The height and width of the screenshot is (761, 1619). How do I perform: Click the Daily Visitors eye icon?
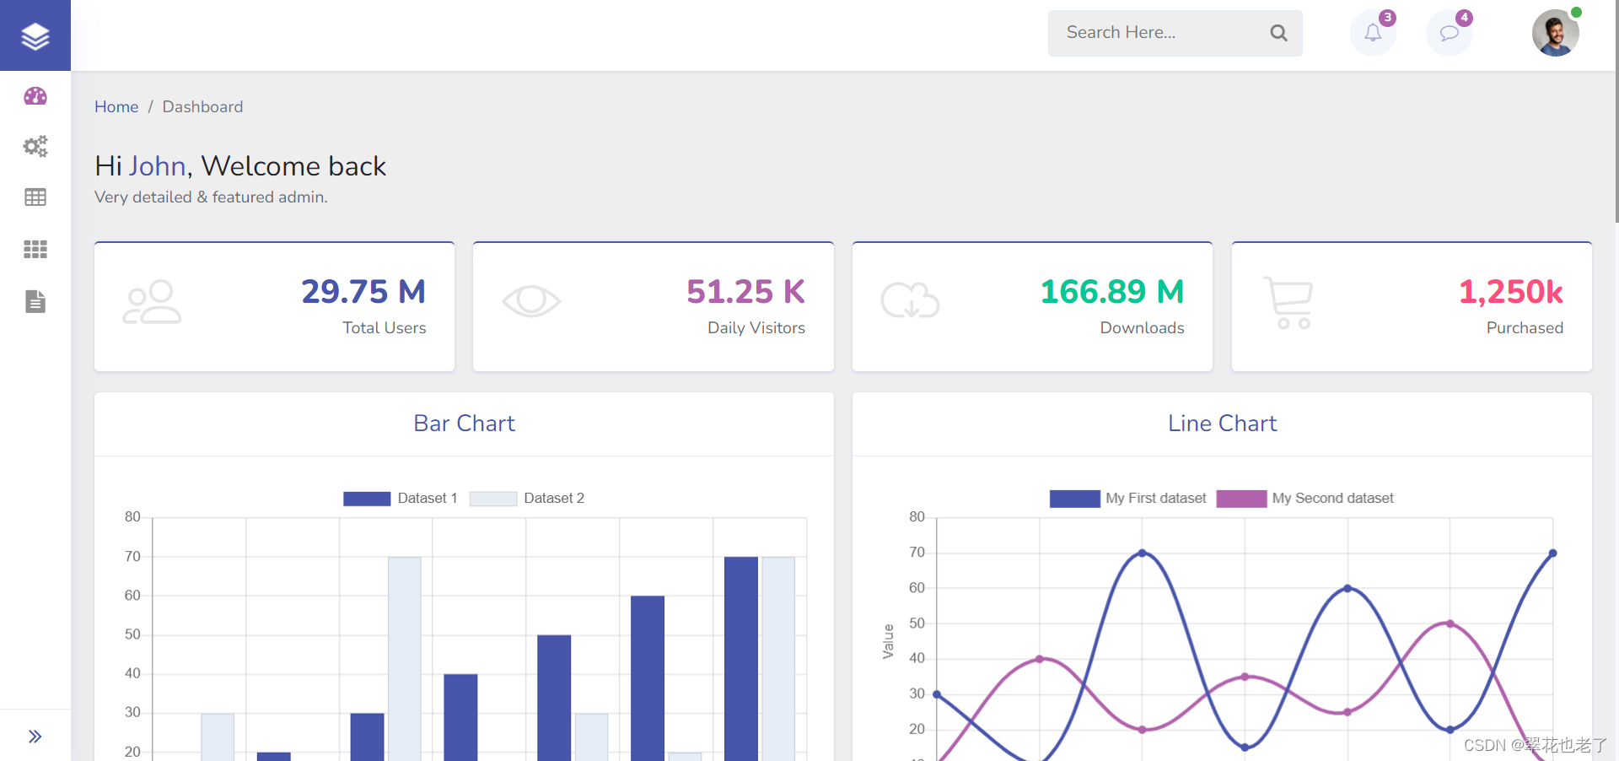531,301
